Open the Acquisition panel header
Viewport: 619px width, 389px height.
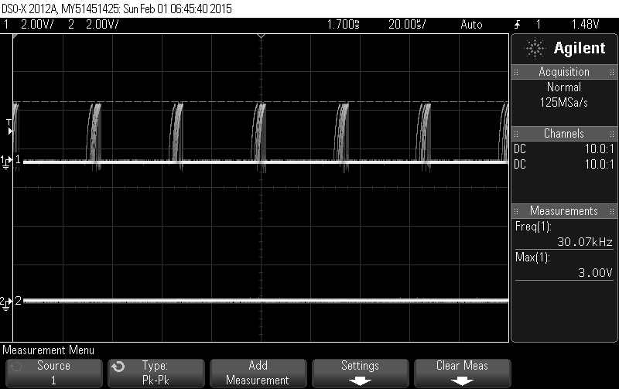(x=564, y=72)
